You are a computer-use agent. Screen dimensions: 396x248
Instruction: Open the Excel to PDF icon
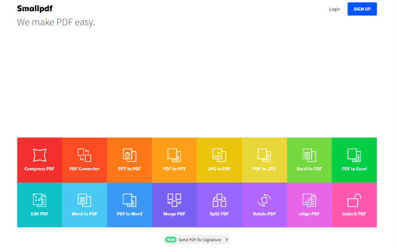(309, 155)
